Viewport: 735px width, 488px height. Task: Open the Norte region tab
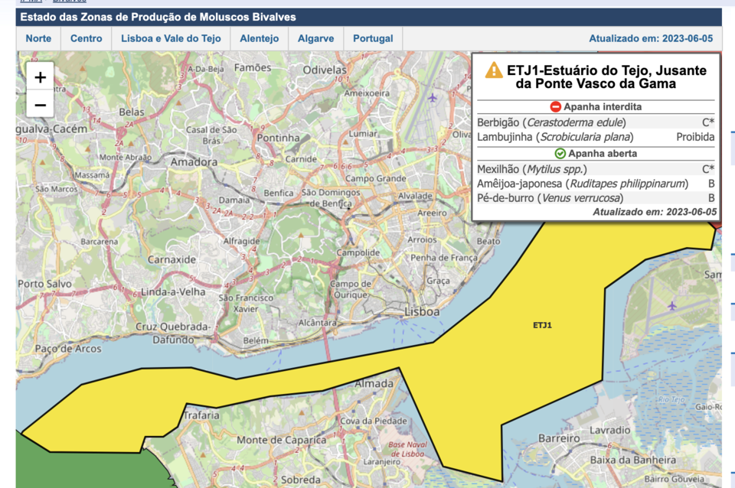point(38,38)
